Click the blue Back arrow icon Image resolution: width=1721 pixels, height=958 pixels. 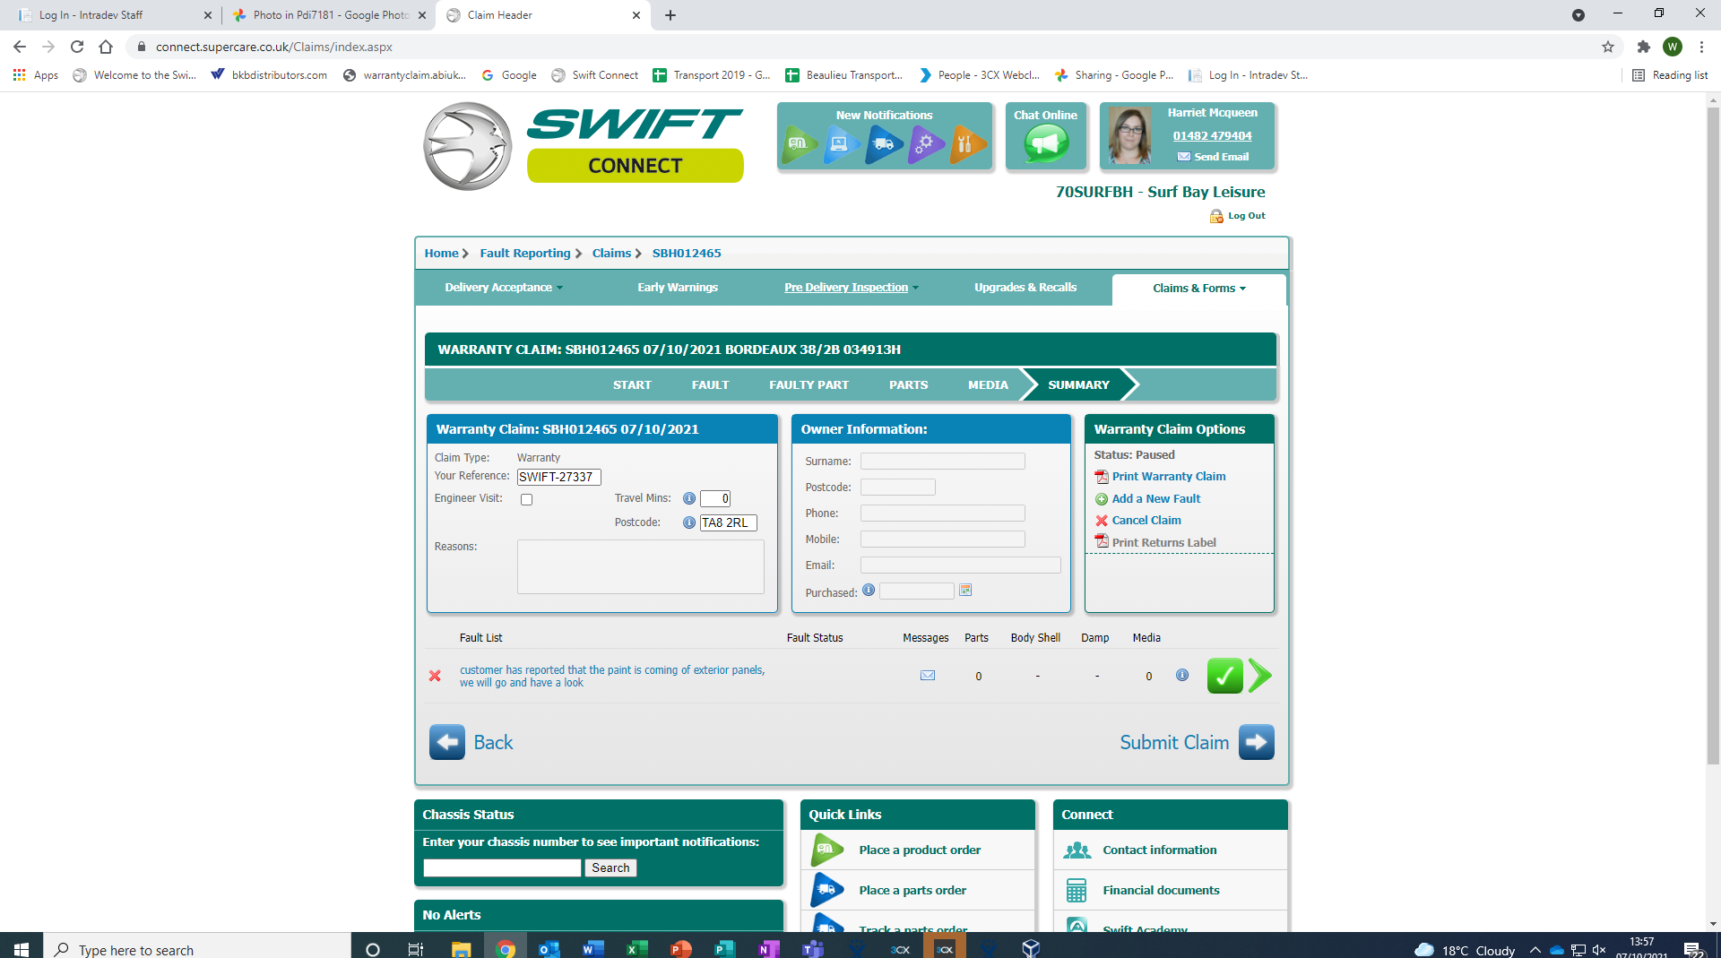point(447,742)
